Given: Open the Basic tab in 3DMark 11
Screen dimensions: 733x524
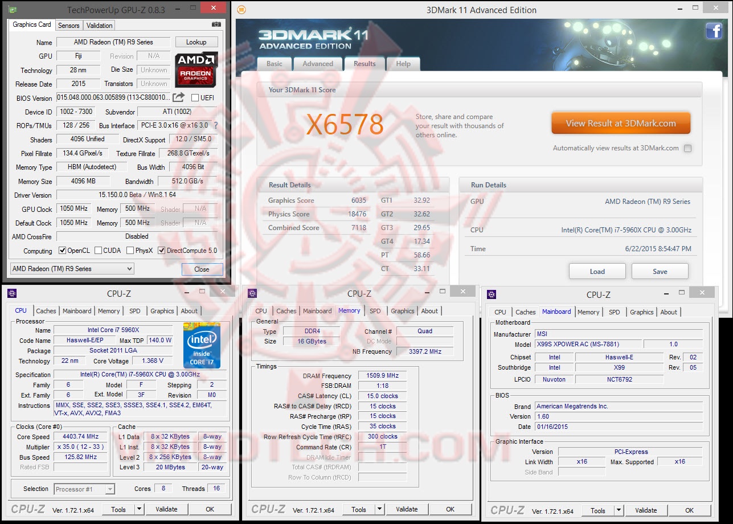Looking at the screenshot, I should click(x=274, y=64).
